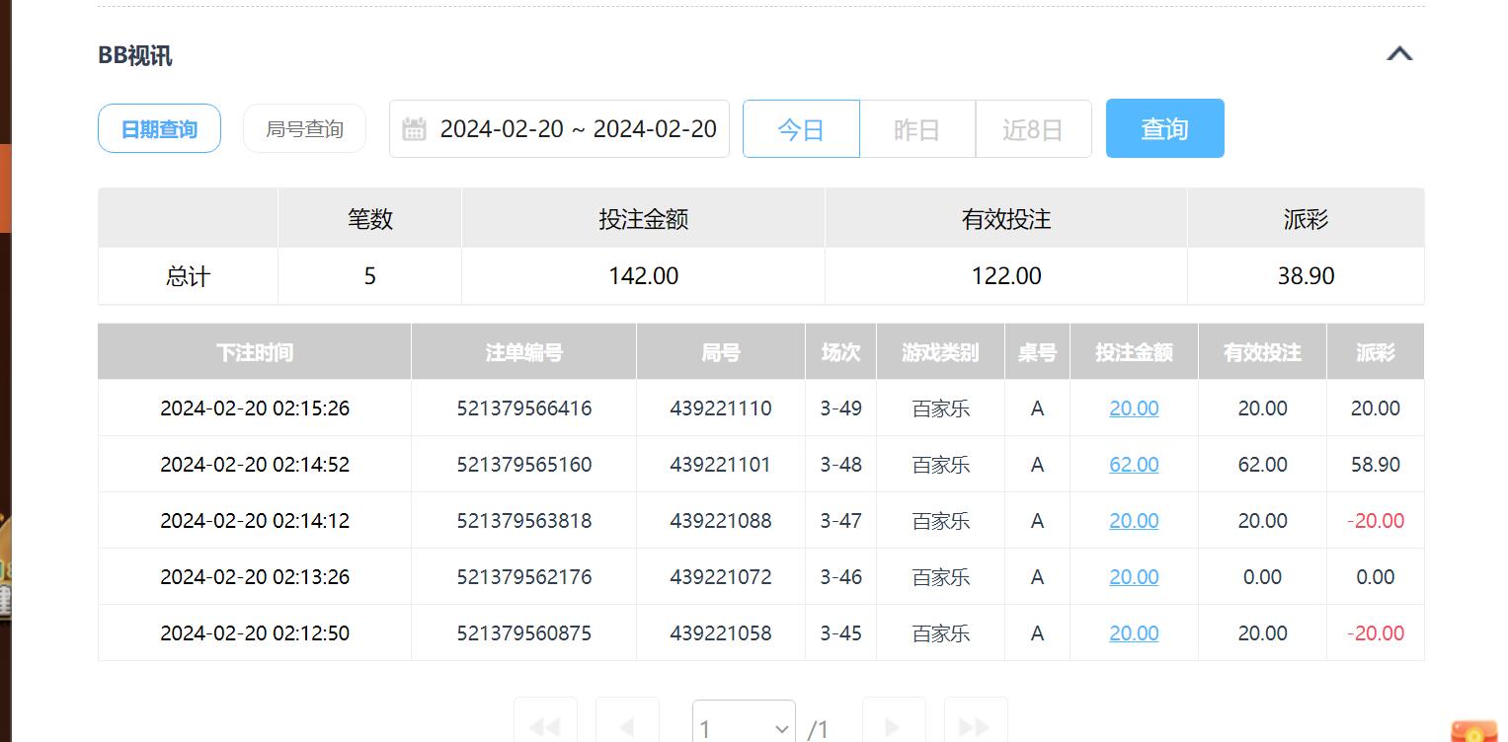
Task: Click the 局号 column header
Action: pyautogui.click(x=721, y=351)
